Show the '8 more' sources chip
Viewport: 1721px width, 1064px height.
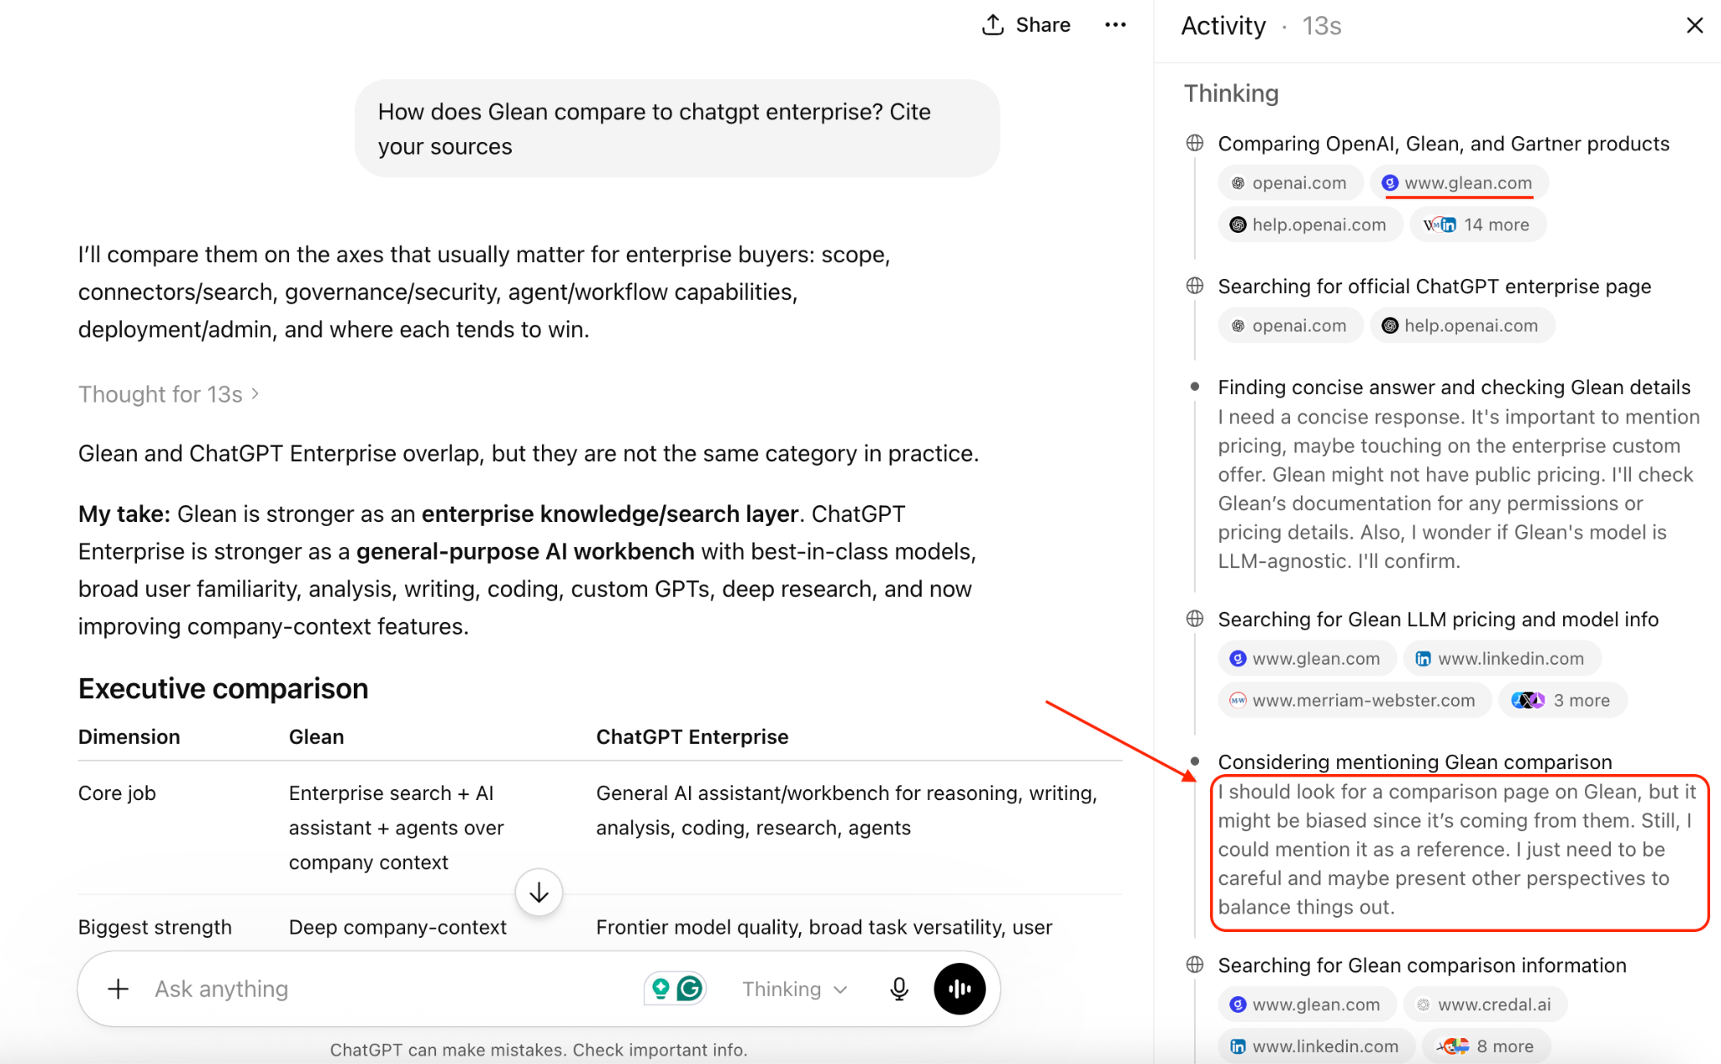[1487, 1046]
